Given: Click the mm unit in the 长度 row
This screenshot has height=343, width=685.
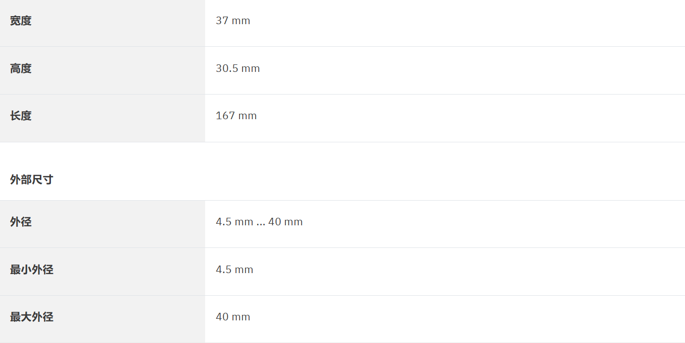Looking at the screenshot, I should click(x=247, y=116).
